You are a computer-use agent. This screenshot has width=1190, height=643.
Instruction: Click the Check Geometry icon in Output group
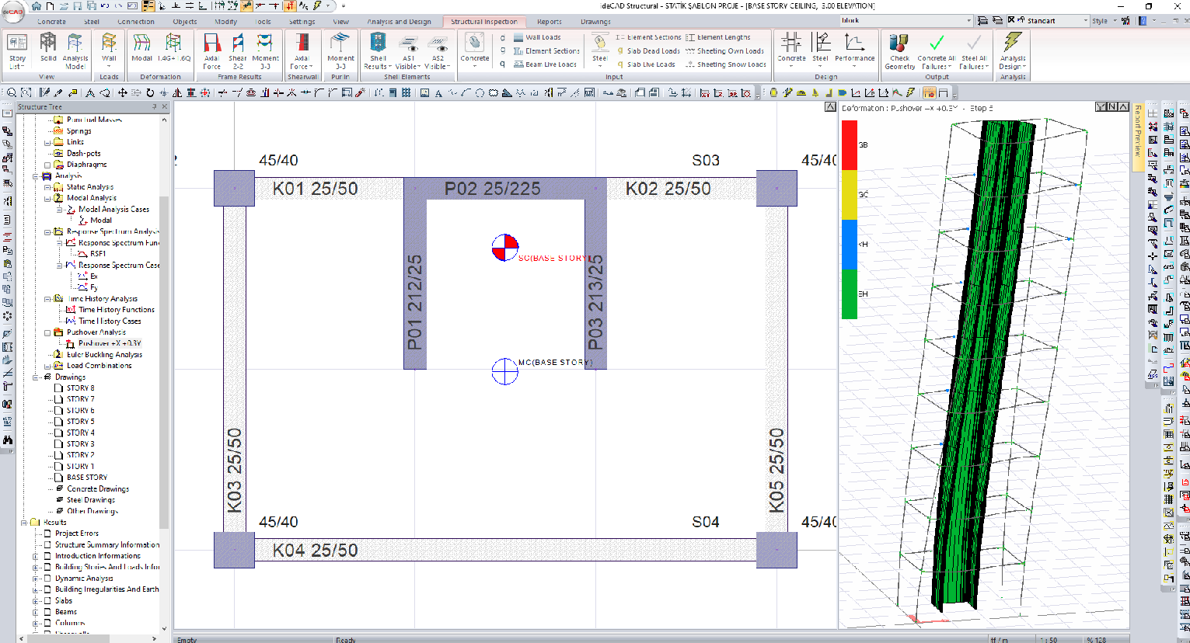point(899,50)
